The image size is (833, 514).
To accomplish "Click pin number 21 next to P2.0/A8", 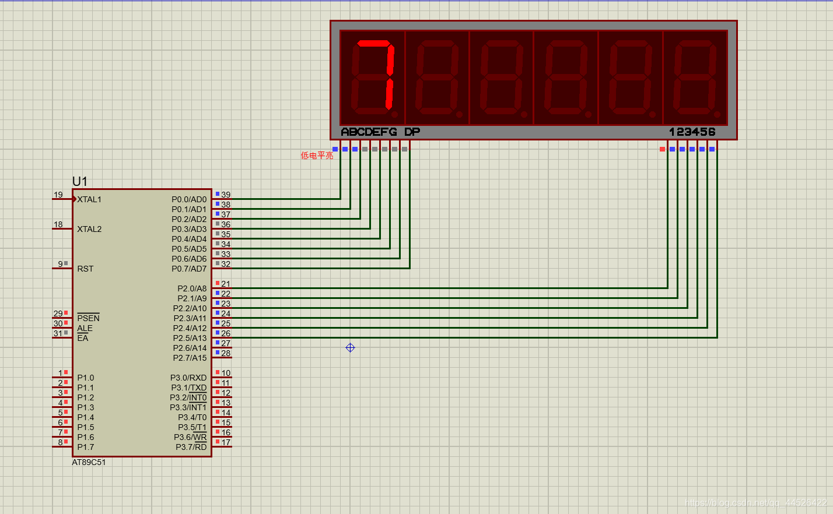I will coord(226,284).
